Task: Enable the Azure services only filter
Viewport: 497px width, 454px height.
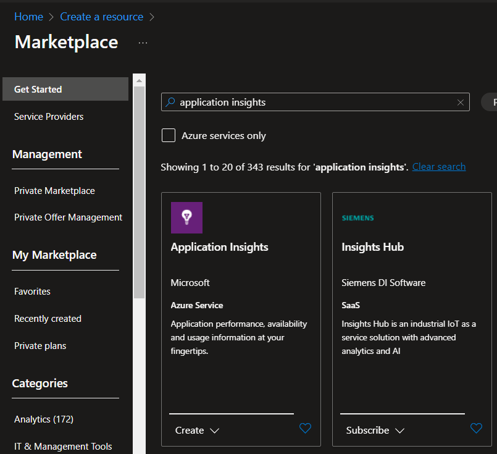Action: pyautogui.click(x=168, y=135)
